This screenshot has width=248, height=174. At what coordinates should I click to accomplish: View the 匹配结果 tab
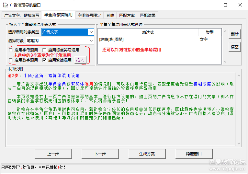[148, 15]
